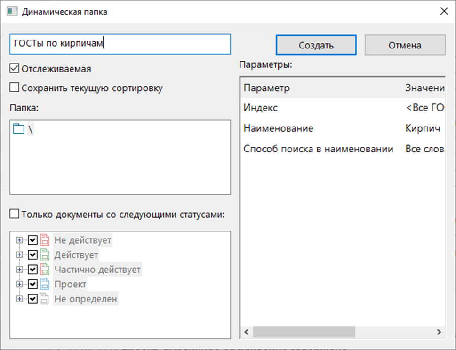Click the 'Отмена' button

pos(405,45)
